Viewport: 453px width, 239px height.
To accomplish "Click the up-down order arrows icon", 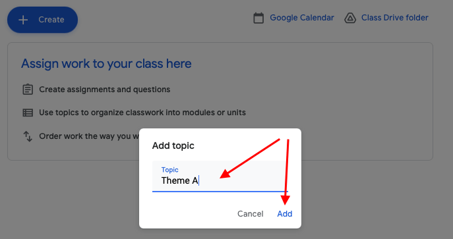I will (28, 136).
